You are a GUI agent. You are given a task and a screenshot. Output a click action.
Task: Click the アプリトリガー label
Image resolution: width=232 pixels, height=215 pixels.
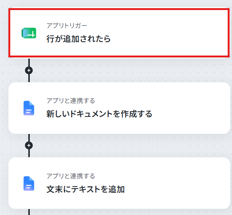coord(67,26)
